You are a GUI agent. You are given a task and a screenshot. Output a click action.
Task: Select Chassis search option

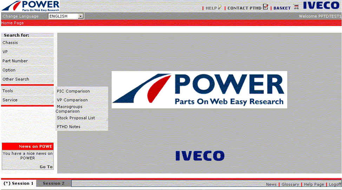tap(27, 43)
